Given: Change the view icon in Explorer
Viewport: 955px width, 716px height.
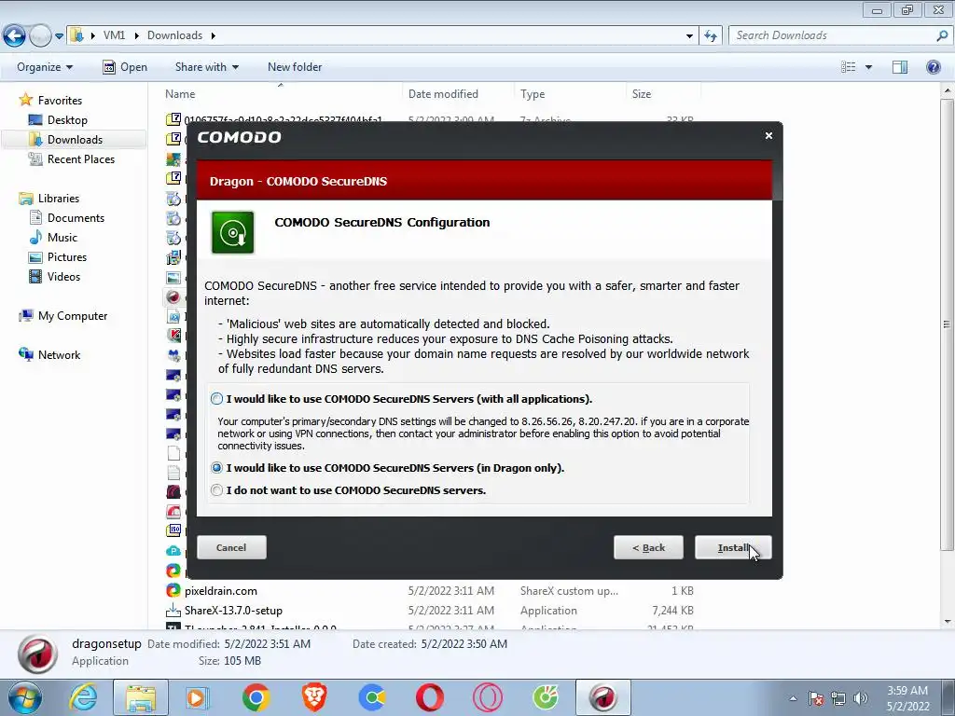Looking at the screenshot, I should pyautogui.click(x=848, y=67).
